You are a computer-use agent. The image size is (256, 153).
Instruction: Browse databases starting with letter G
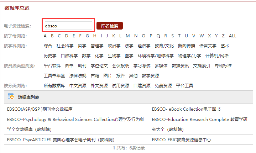87,36
